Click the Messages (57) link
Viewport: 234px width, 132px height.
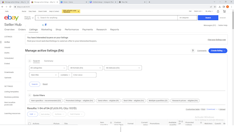(x=210, y=25)
